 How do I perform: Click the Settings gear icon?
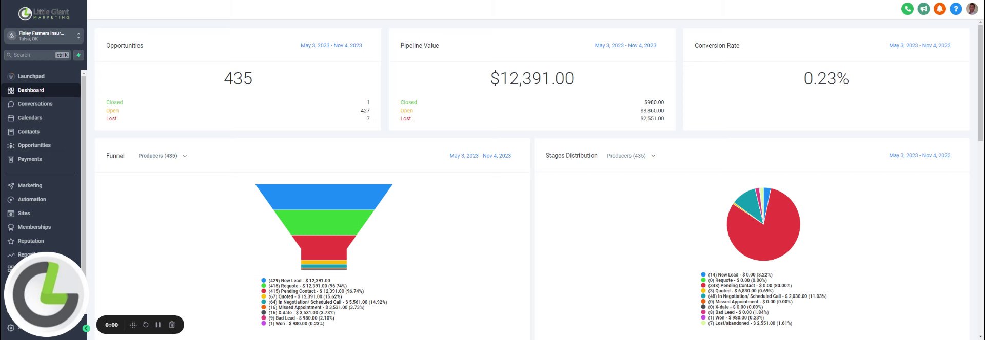click(x=11, y=328)
